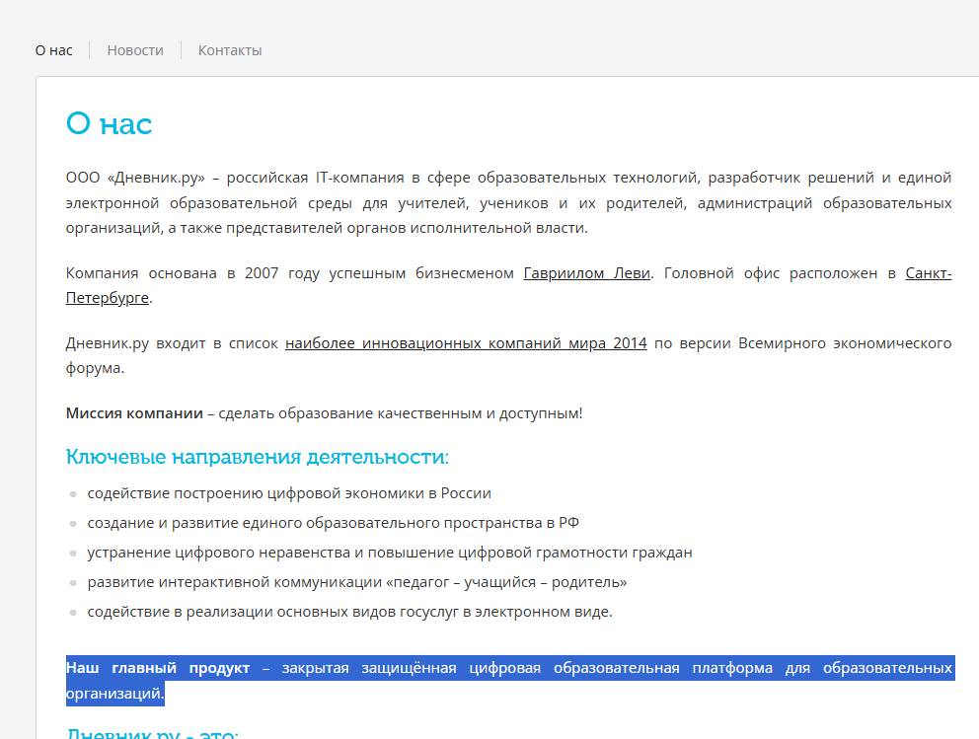Click the содействие в реализации госуслуг bullet
The height and width of the screenshot is (739, 979).
pos(349,612)
